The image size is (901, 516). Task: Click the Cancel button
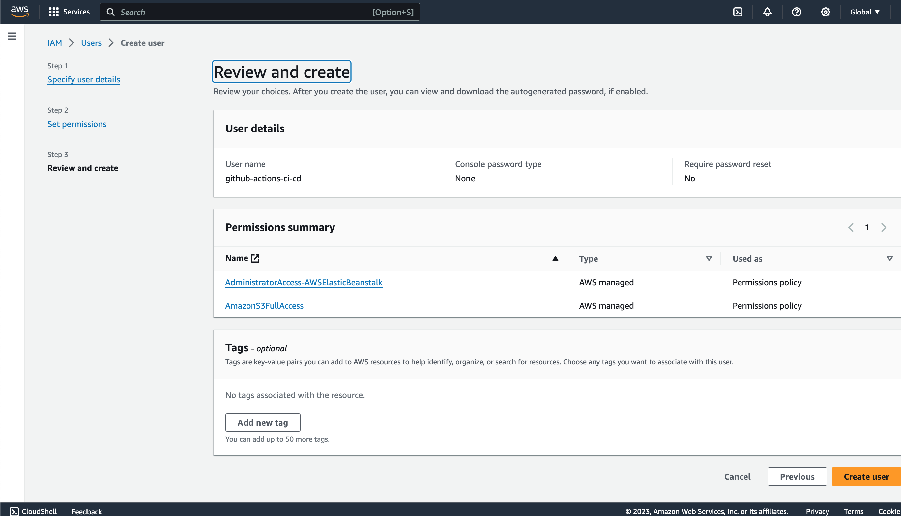pos(737,477)
